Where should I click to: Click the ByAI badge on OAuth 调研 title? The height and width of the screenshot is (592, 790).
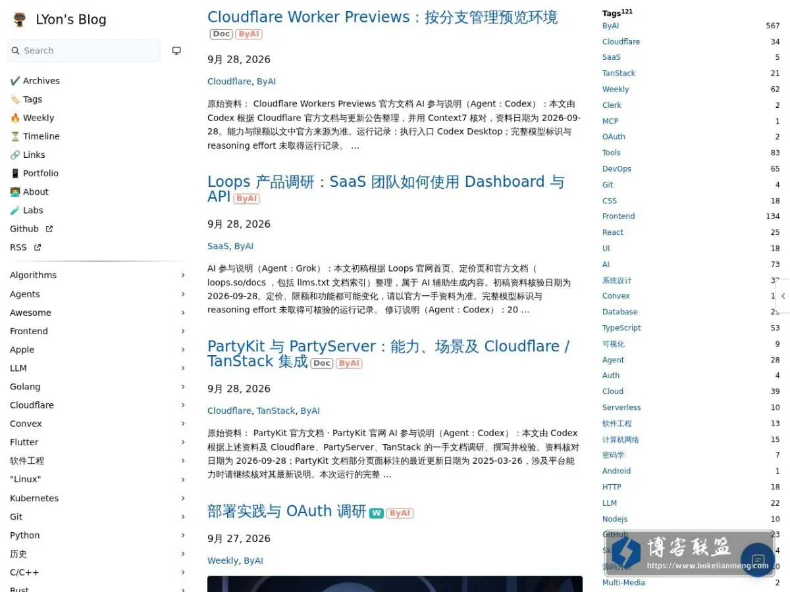coord(400,513)
